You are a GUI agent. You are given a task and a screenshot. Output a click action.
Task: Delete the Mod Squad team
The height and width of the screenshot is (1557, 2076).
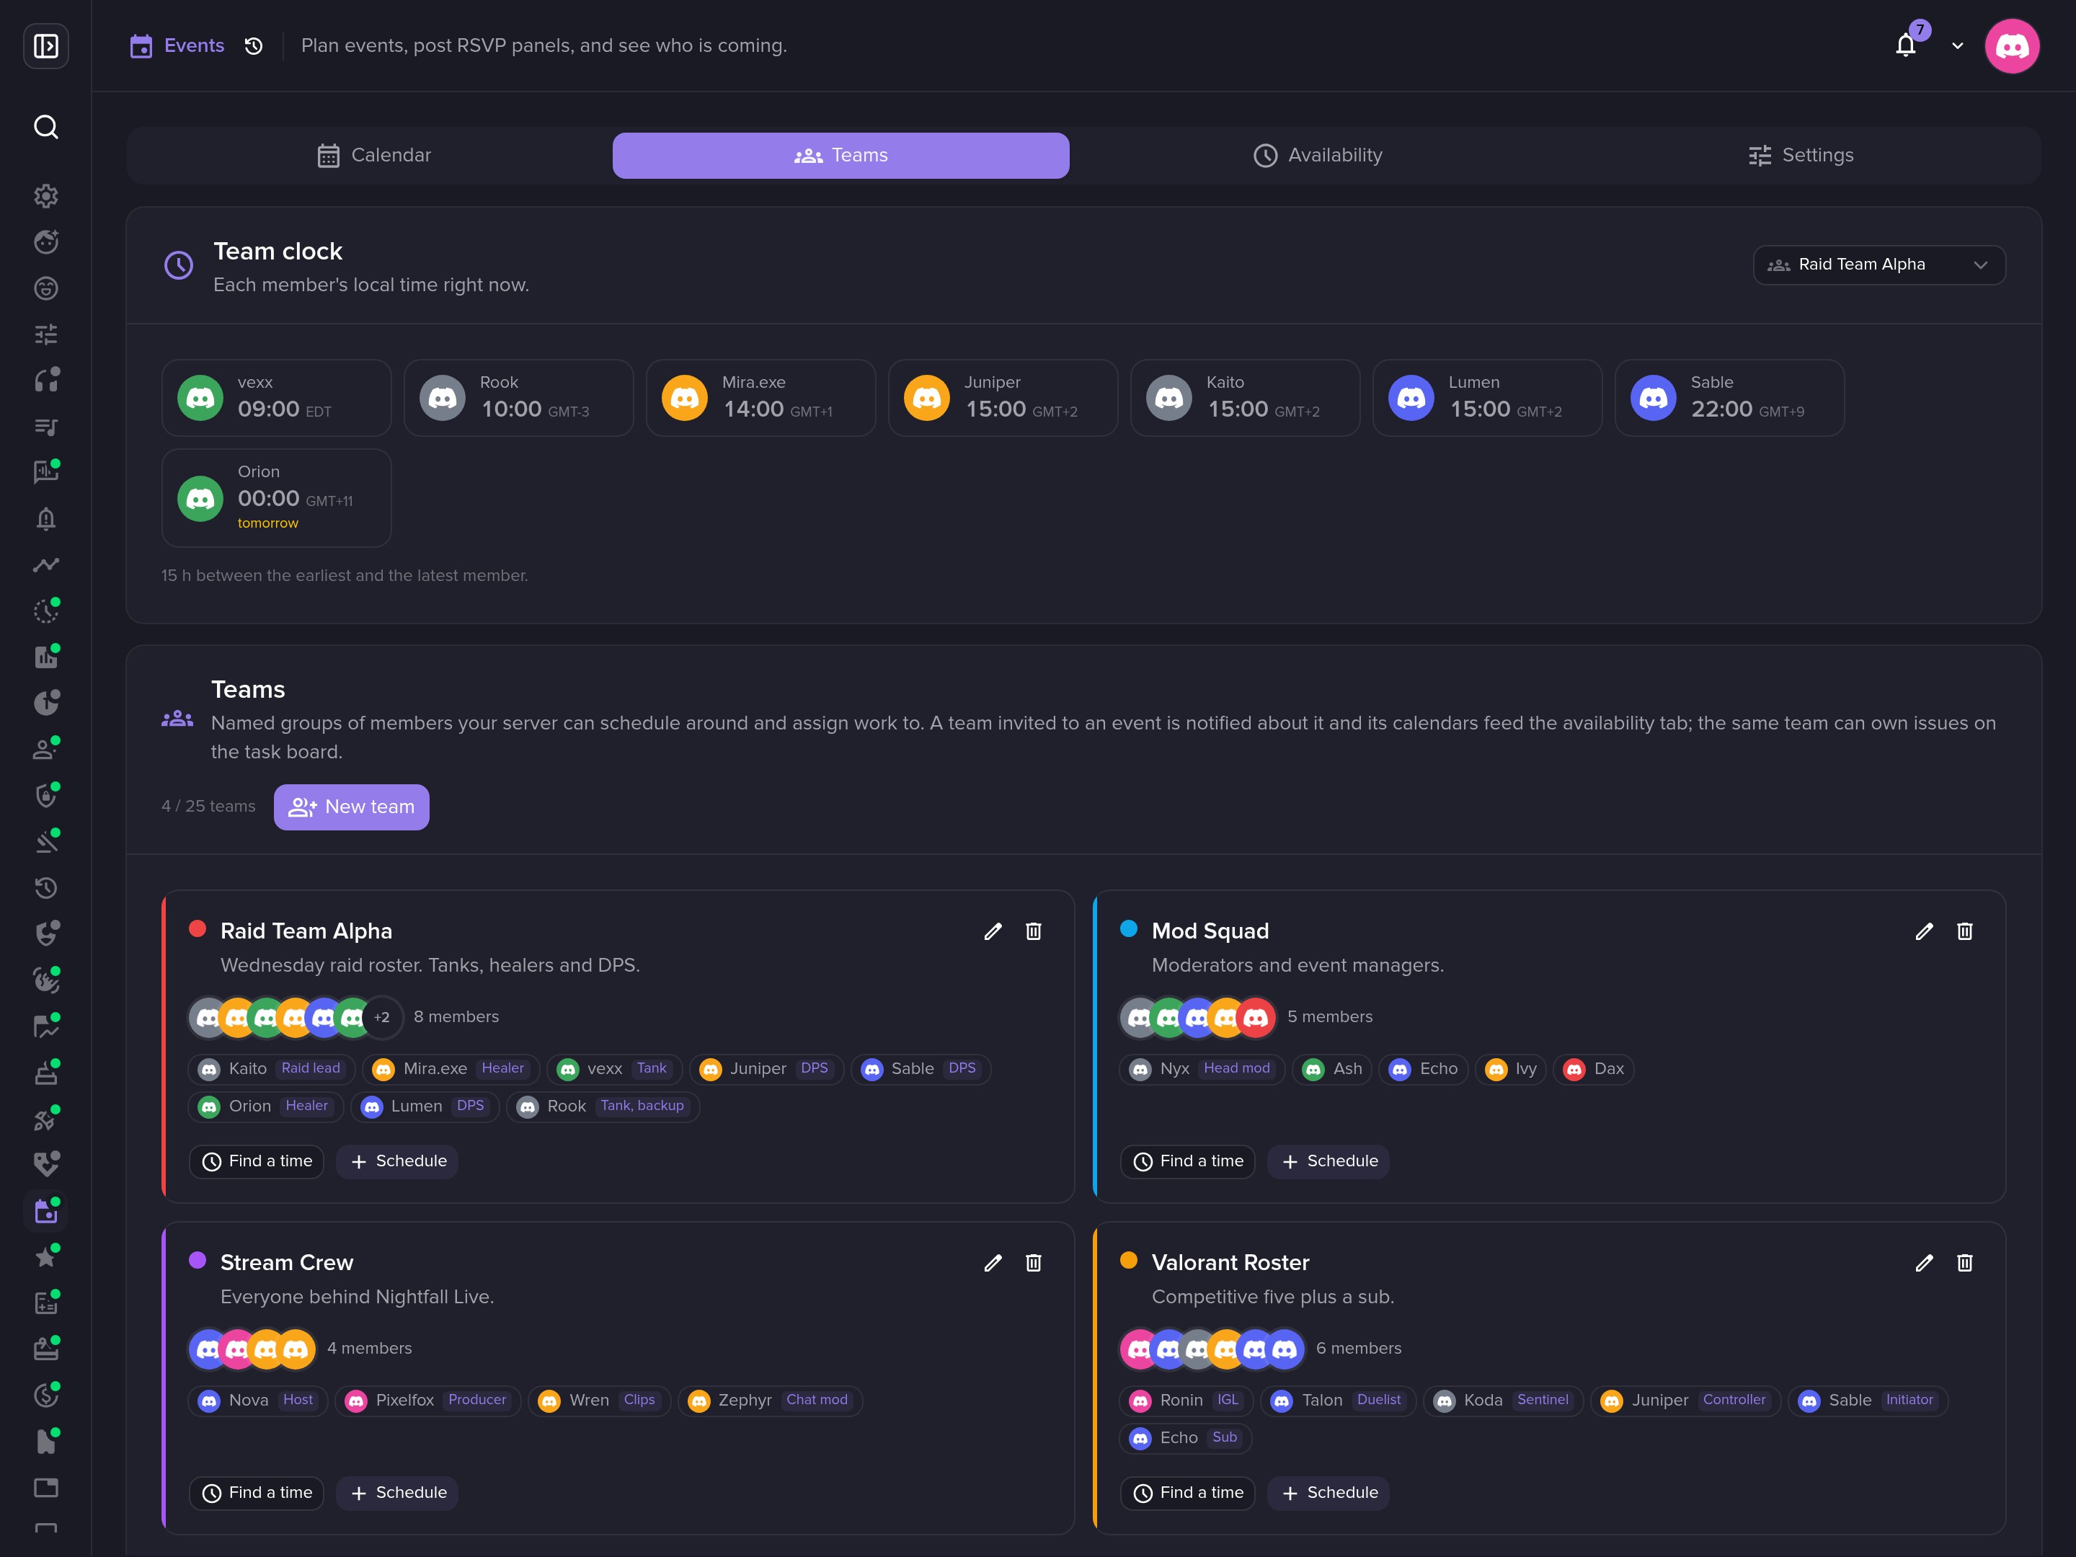click(x=1964, y=931)
